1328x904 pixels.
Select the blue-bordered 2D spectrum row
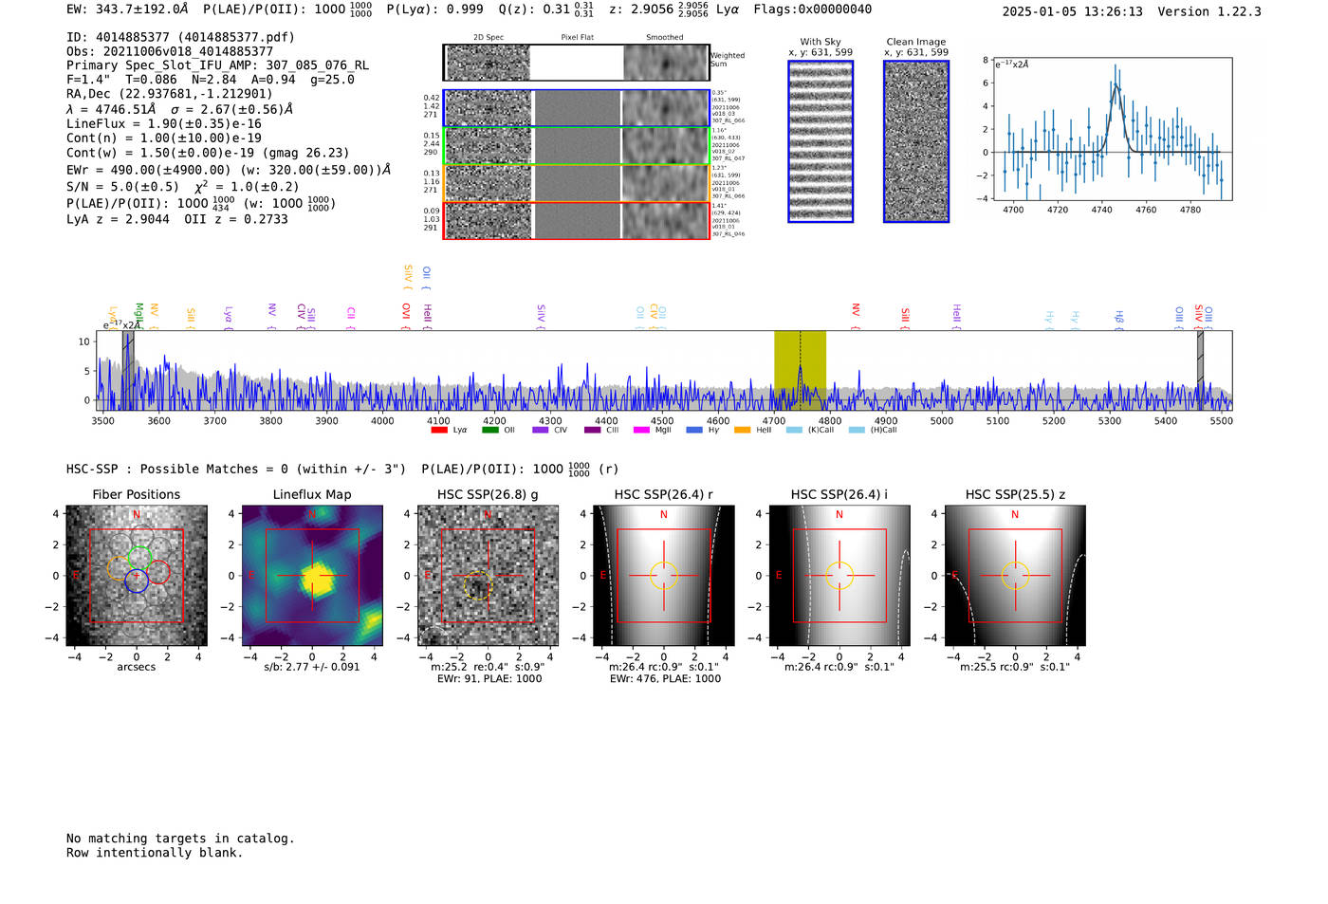577,108
